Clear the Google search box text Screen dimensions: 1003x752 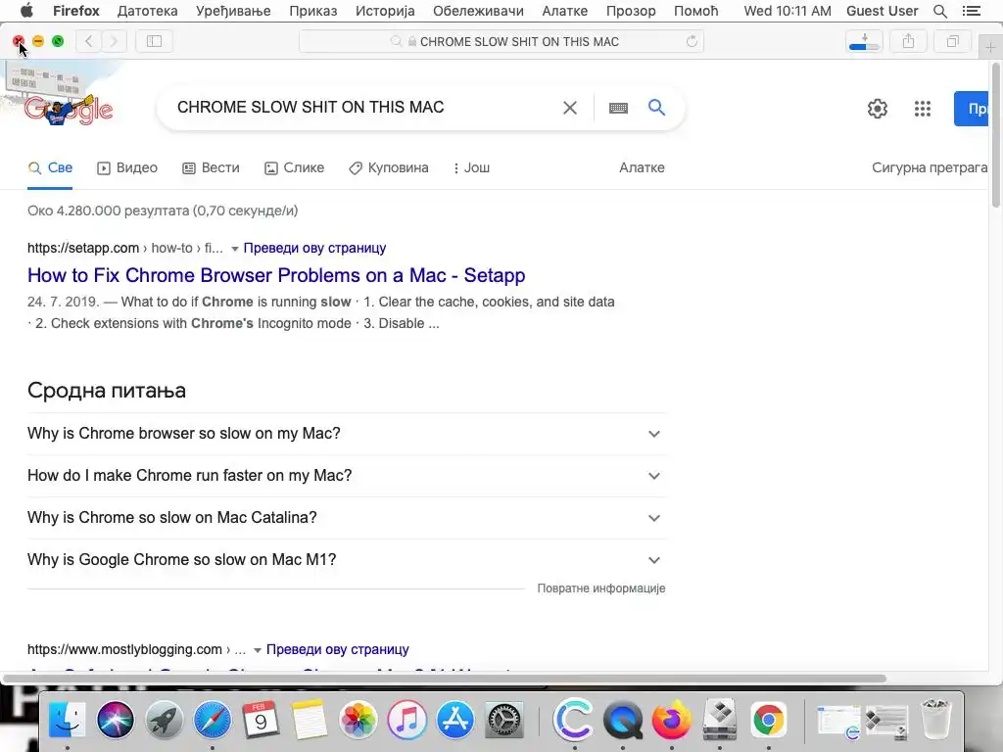[569, 108]
